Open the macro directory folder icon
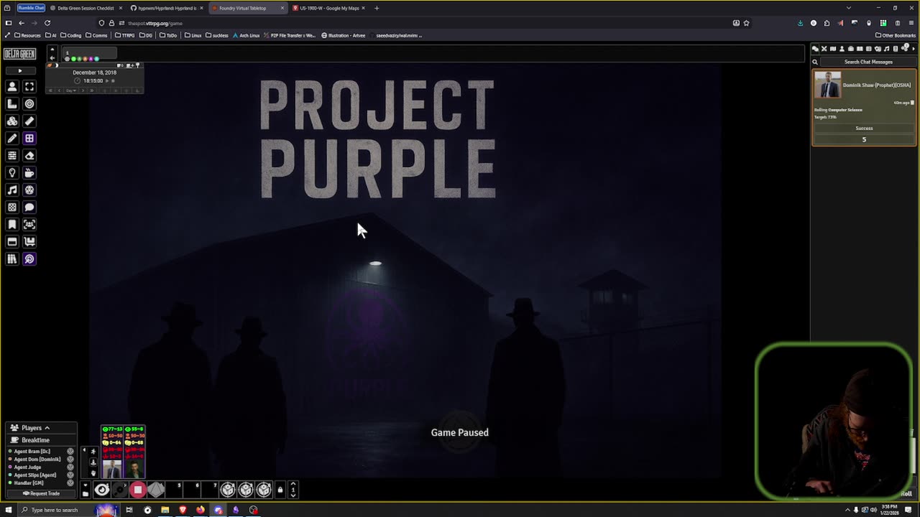This screenshot has height=517, width=920. pos(86,493)
